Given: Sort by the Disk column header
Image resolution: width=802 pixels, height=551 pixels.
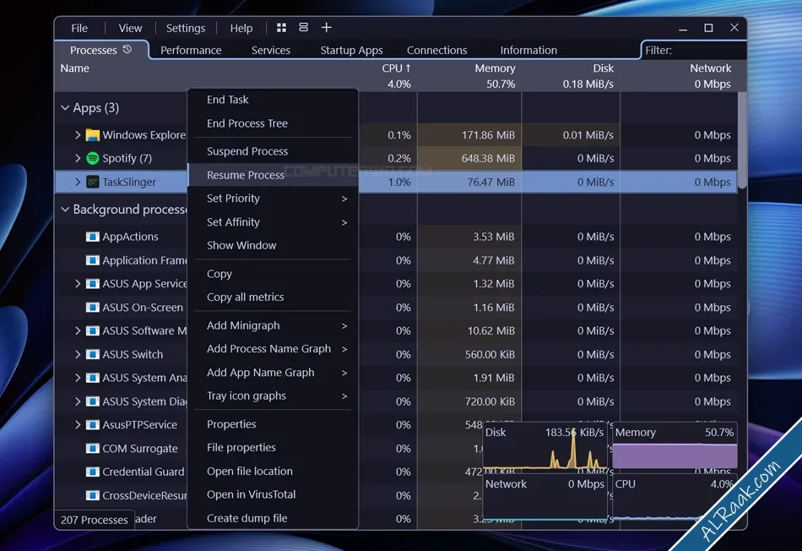Looking at the screenshot, I should pos(603,68).
